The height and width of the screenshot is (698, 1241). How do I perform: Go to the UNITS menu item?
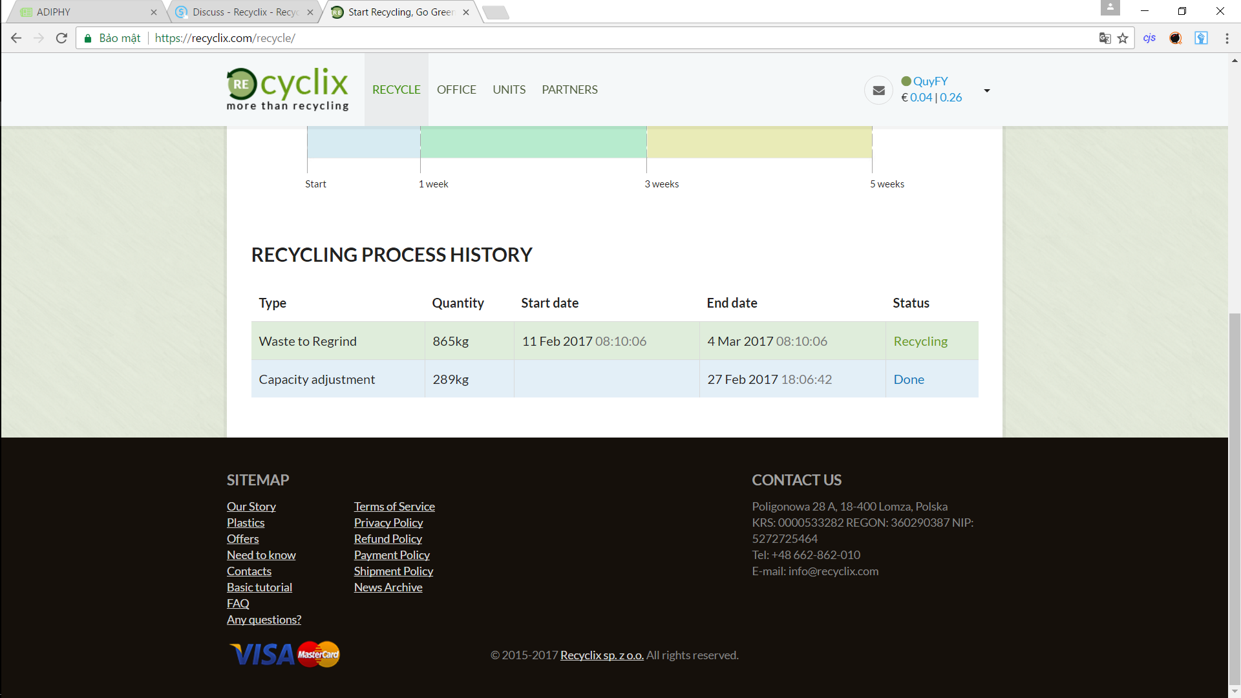509,90
